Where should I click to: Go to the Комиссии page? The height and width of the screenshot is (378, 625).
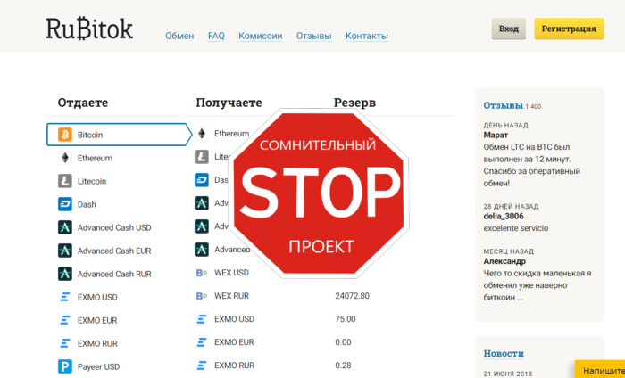pos(260,37)
